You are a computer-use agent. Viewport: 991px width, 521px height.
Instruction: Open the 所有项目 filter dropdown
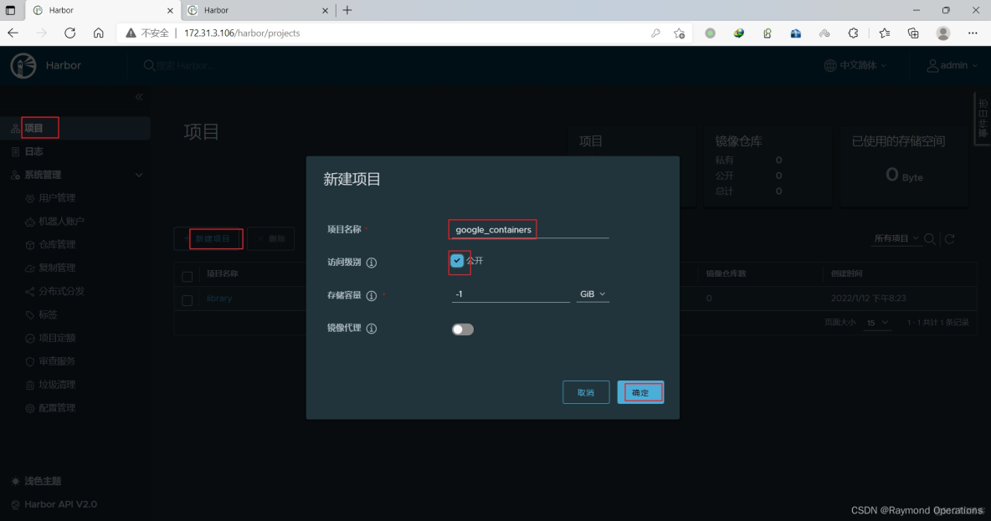[x=896, y=238]
